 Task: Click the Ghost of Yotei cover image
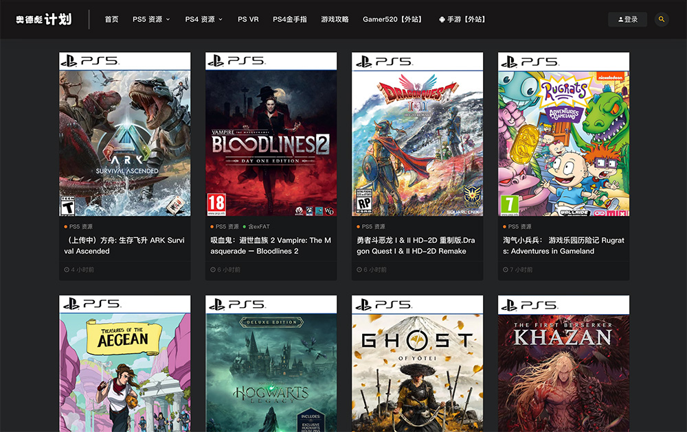[x=417, y=363]
